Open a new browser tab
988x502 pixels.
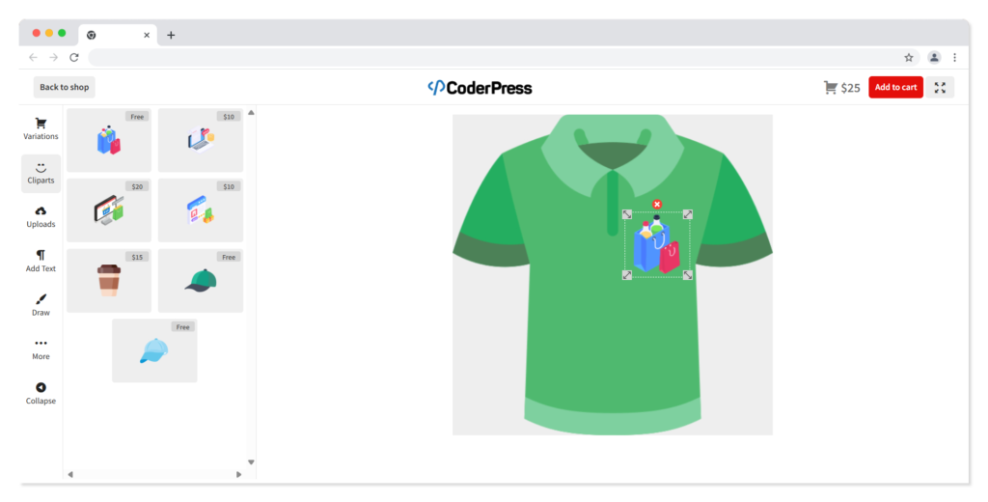click(171, 35)
